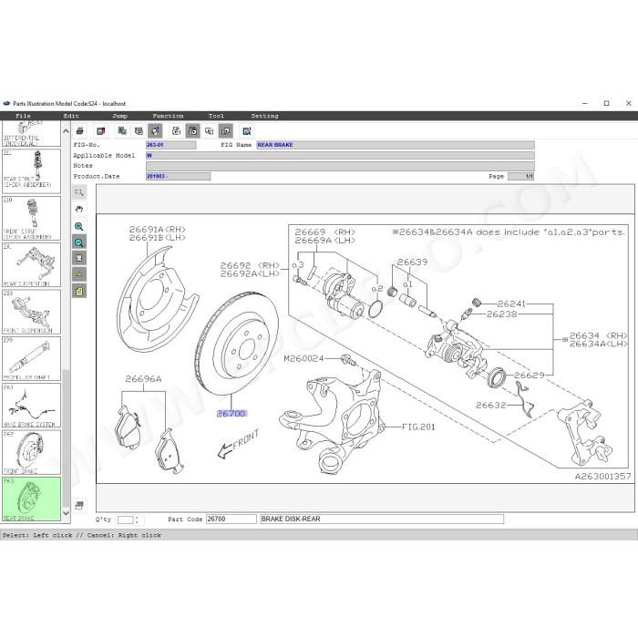Open the Differential thumbnail in the sidebar
This screenshot has height=638, width=638.
[31, 133]
